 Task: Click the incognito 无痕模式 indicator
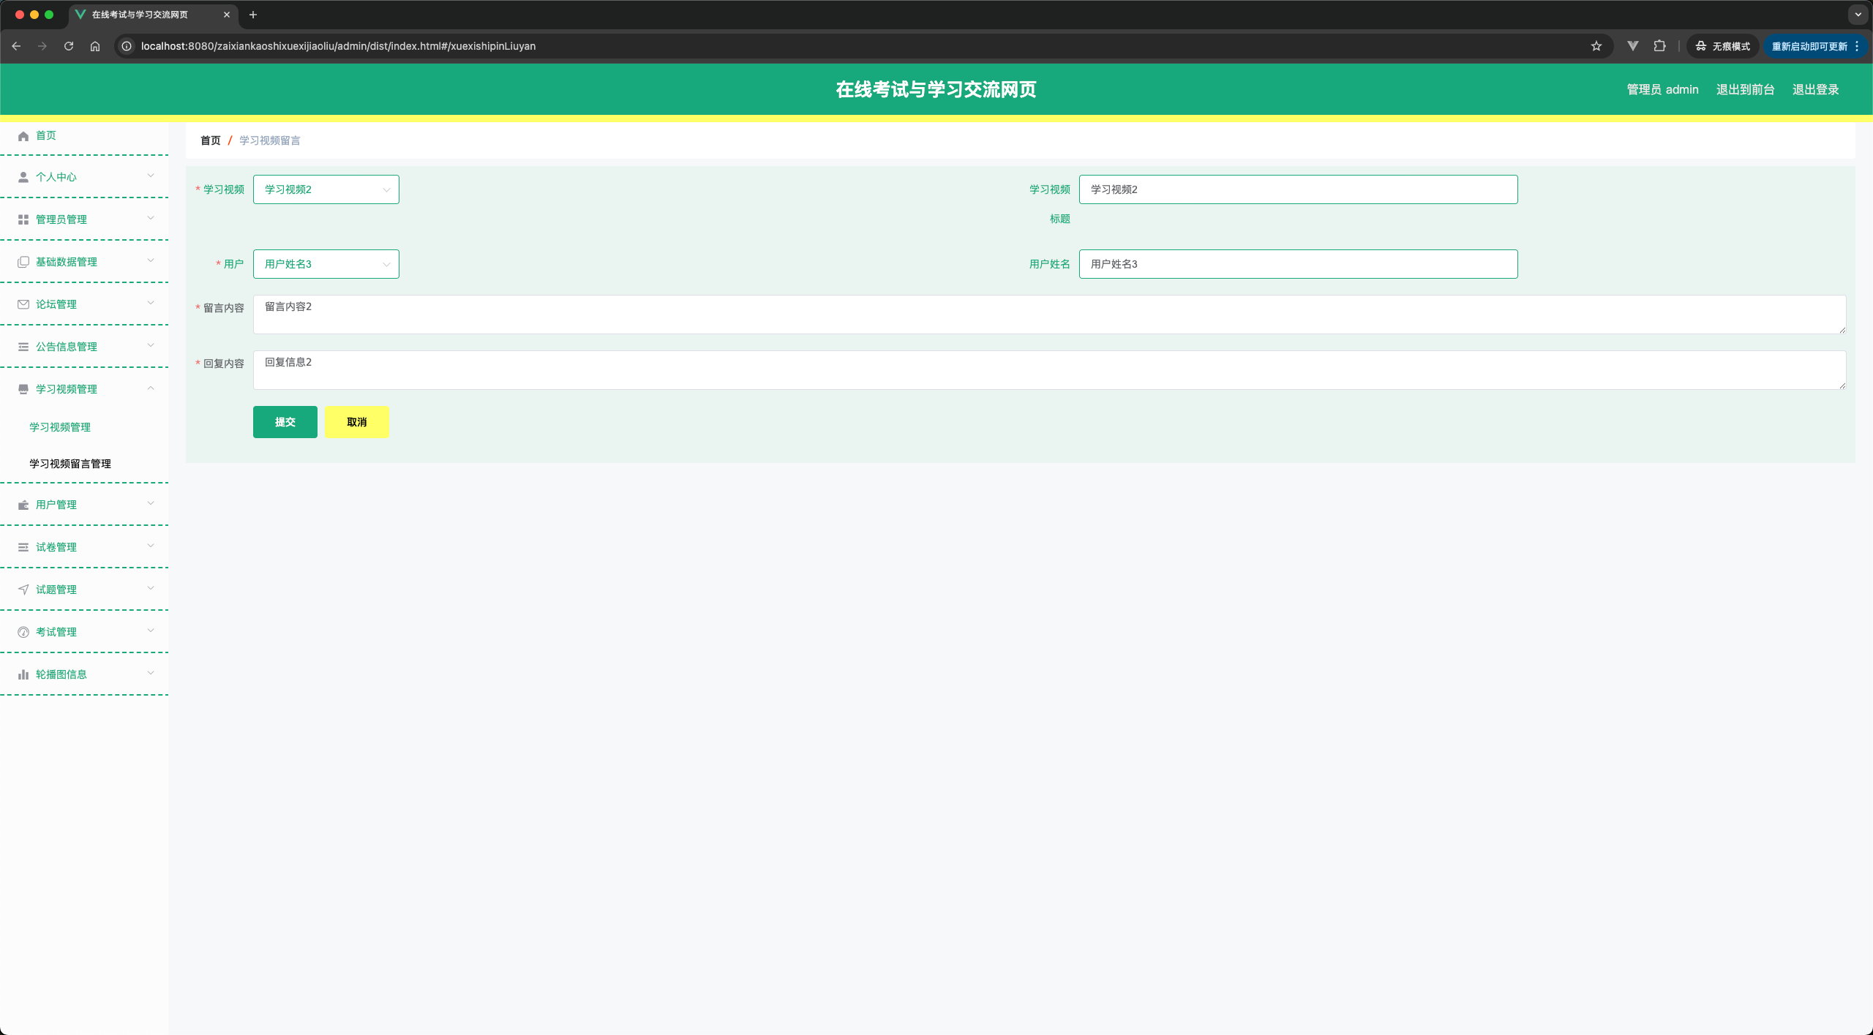coord(1723,46)
